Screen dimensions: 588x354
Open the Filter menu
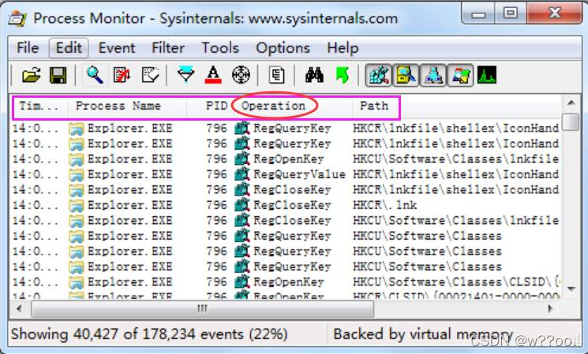[168, 48]
